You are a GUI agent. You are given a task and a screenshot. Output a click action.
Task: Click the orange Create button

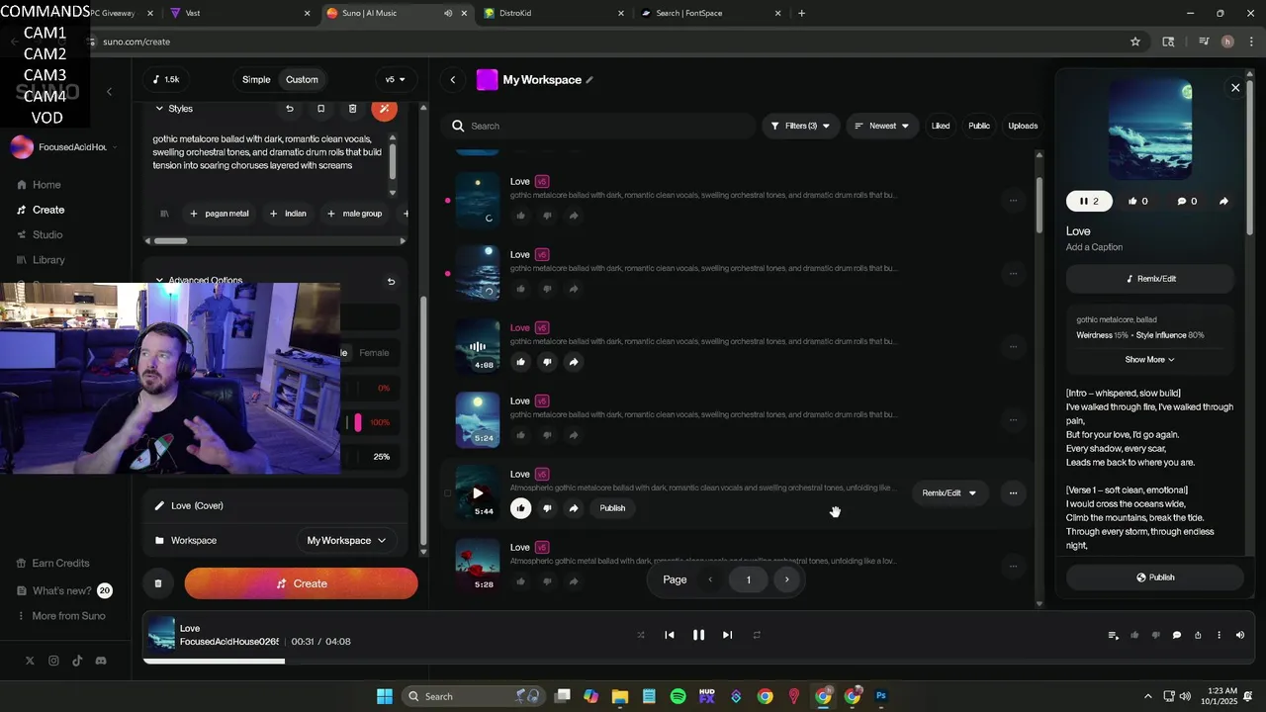[x=301, y=583]
